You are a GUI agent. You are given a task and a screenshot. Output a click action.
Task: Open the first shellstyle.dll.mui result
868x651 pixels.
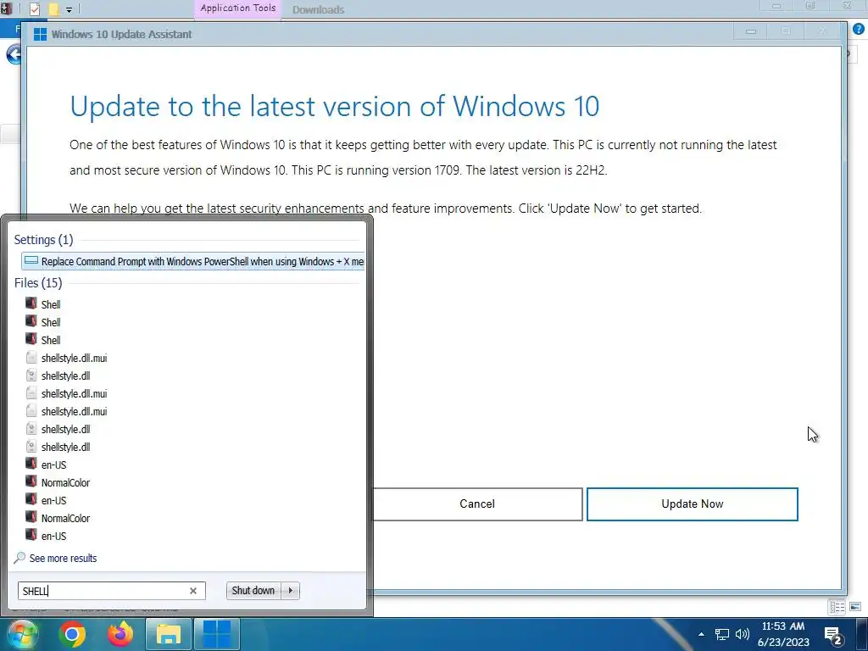(74, 359)
